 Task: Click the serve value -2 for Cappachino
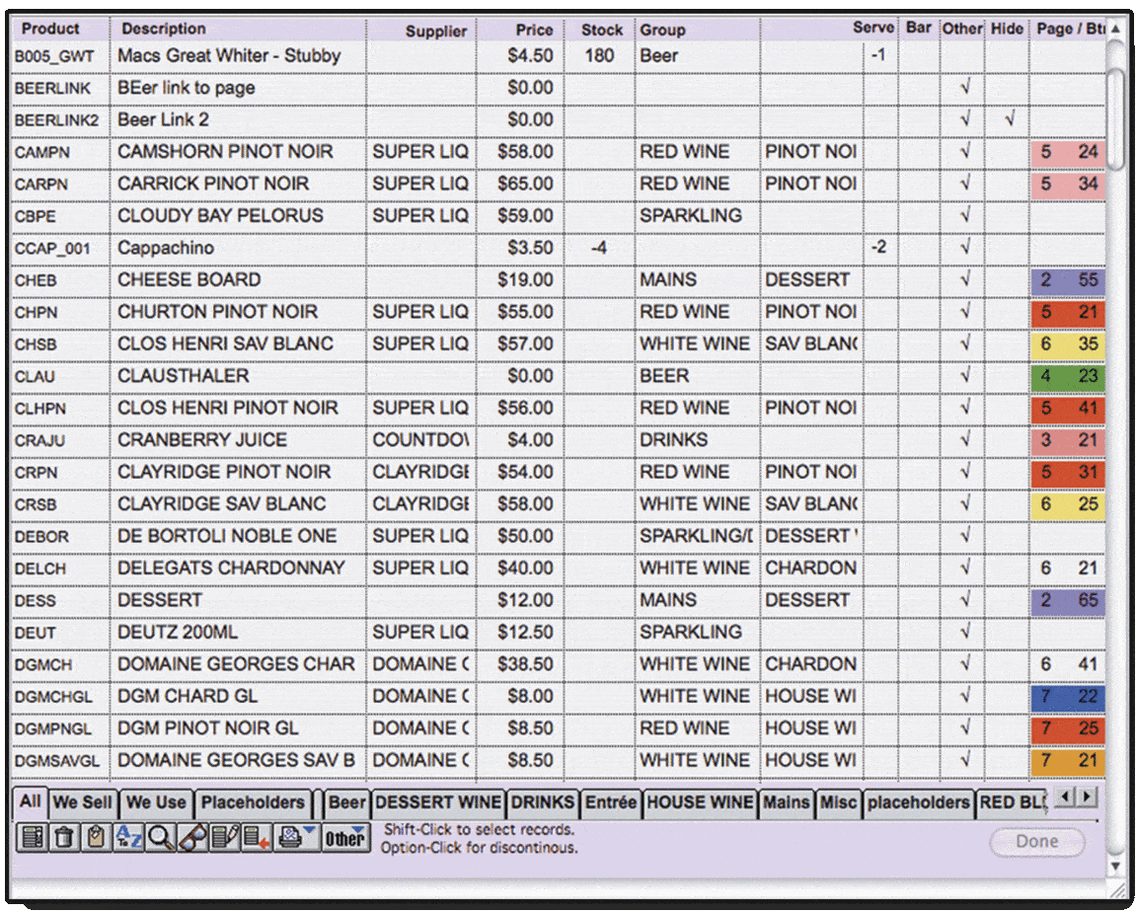pos(878,247)
